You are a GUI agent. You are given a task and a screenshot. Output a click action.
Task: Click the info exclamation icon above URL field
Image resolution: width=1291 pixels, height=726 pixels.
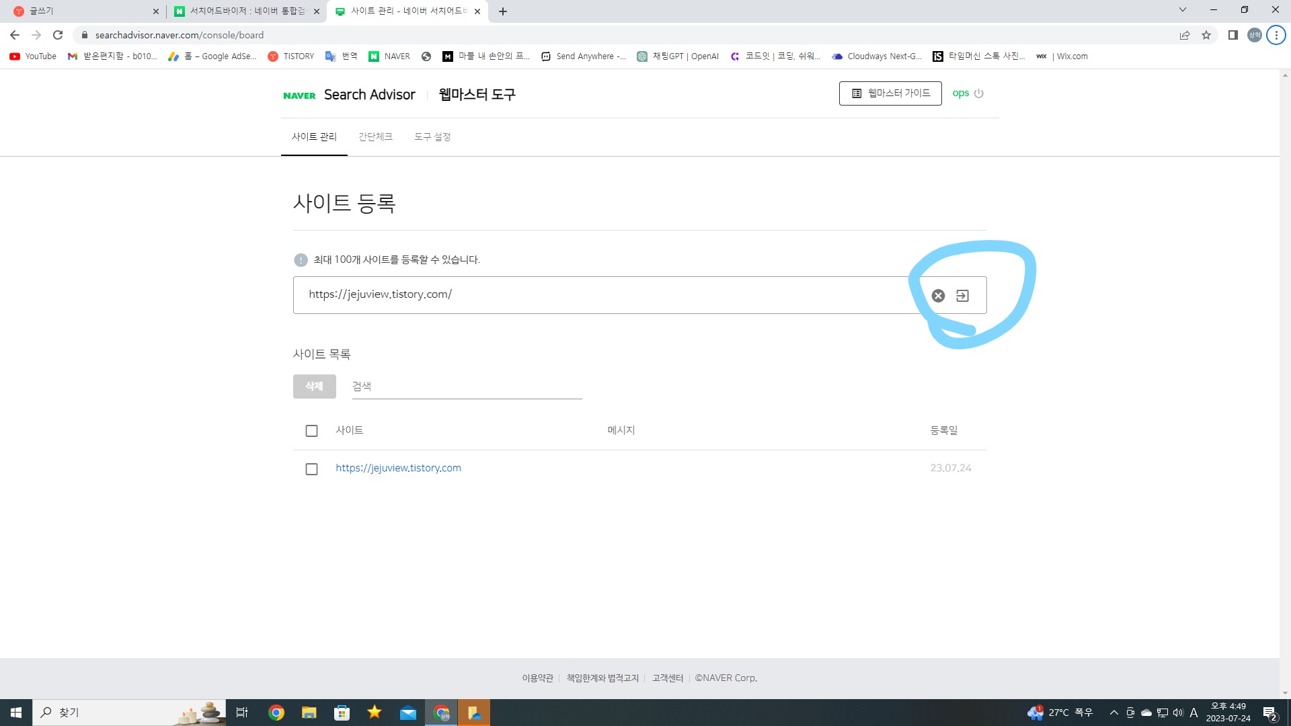pos(301,260)
